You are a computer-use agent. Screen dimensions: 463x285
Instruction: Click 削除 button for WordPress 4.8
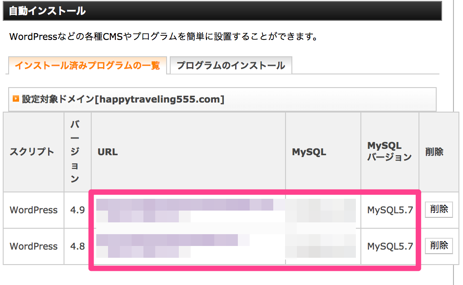coord(439,246)
